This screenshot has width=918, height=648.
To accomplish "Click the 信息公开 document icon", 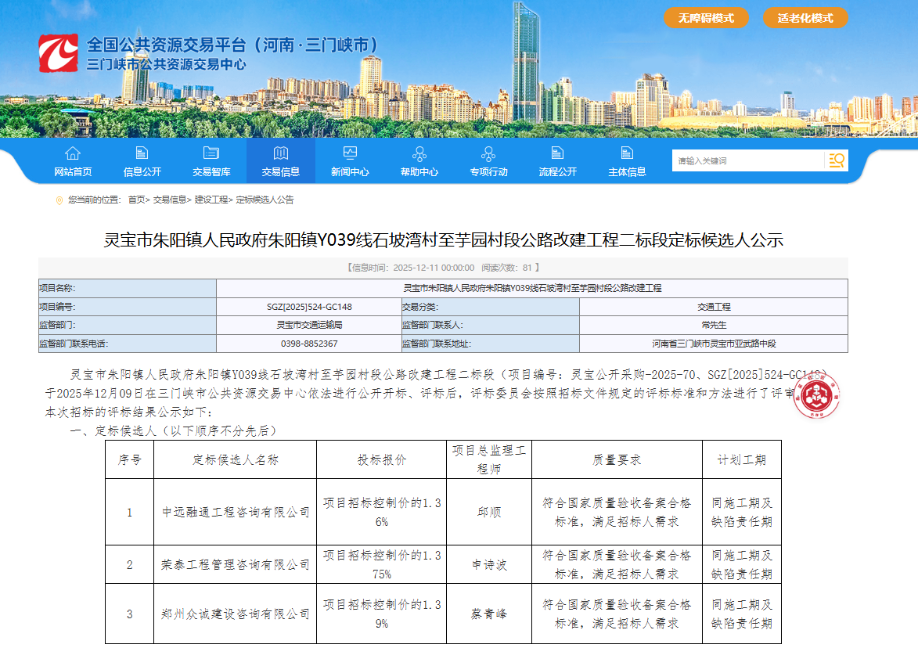I will [142, 153].
